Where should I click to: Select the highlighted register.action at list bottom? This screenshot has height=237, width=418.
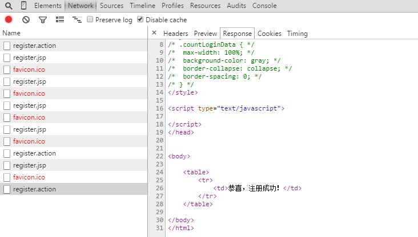pyautogui.click(x=74, y=189)
